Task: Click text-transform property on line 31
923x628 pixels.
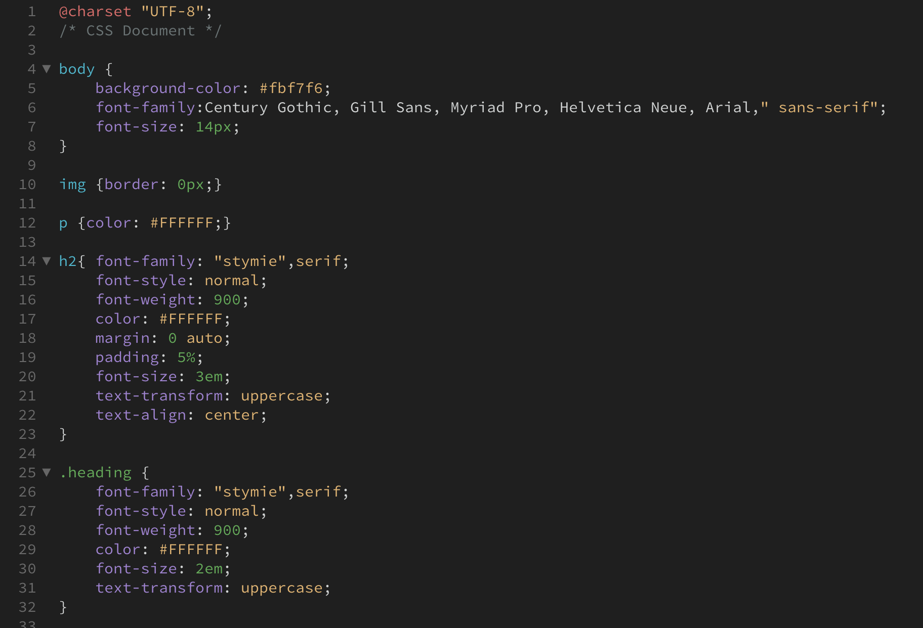Action: [159, 588]
